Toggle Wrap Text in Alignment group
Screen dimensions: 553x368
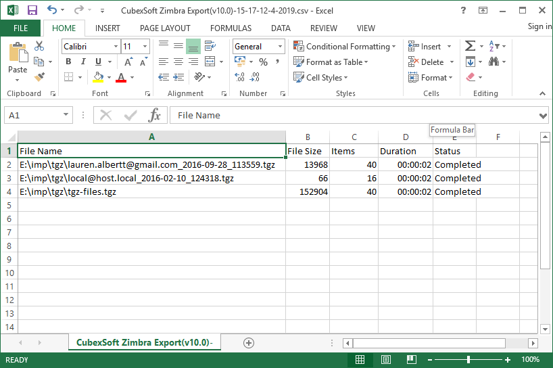(x=210, y=46)
